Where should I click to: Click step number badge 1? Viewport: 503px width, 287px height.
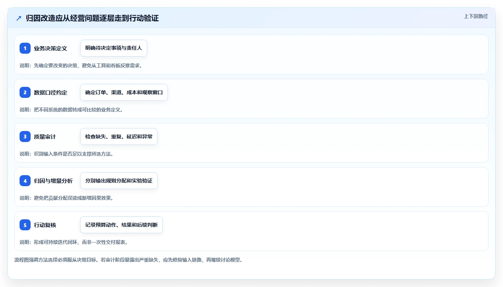tap(25, 48)
